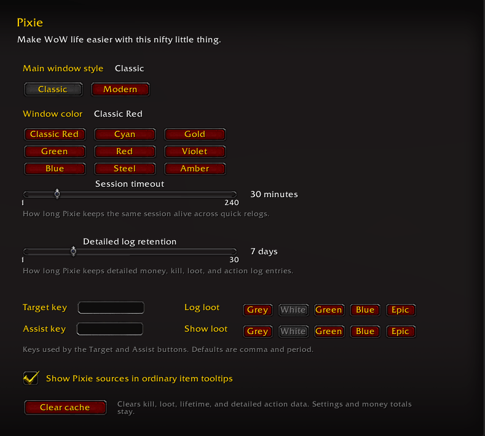Screen dimensions: 485x436
Task: Toggle Grey in the Log loot row
Action: tap(258, 310)
